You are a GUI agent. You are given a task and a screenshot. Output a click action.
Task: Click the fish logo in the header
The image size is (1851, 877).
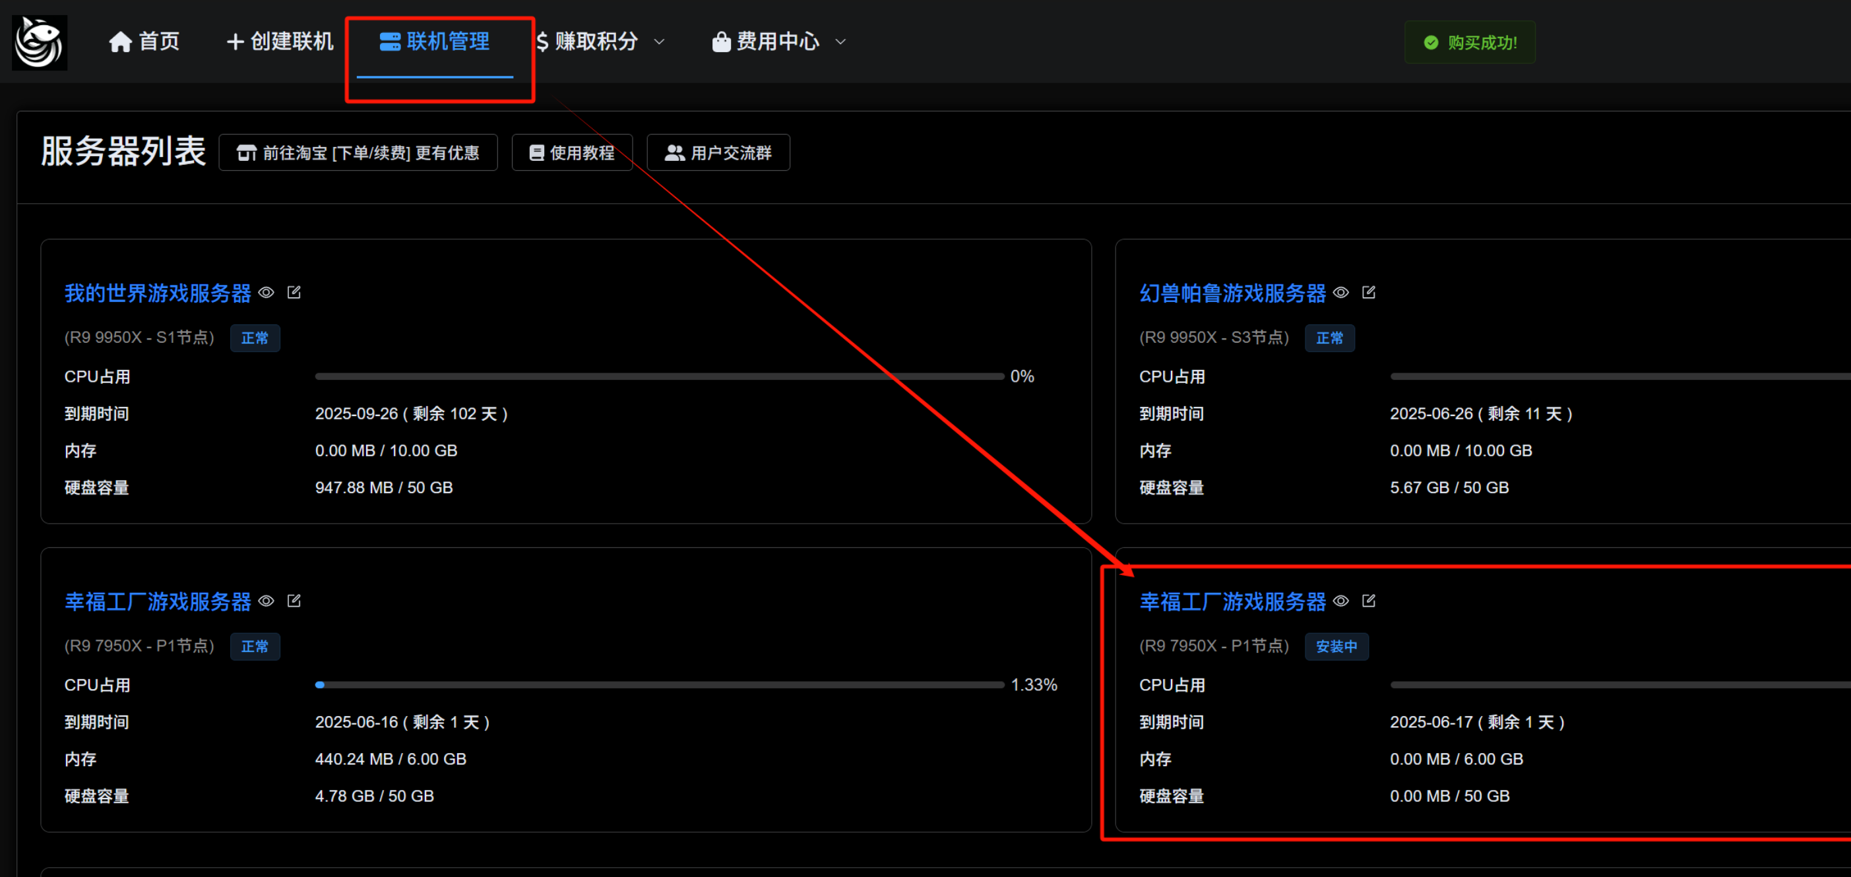(x=40, y=42)
